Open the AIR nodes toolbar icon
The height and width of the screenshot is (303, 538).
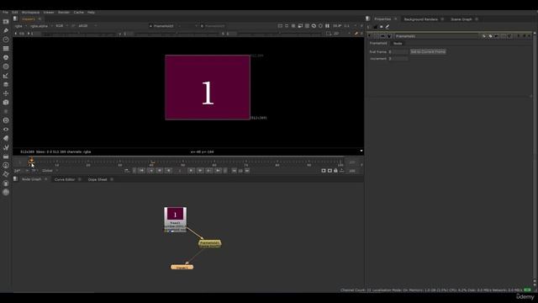(6, 174)
